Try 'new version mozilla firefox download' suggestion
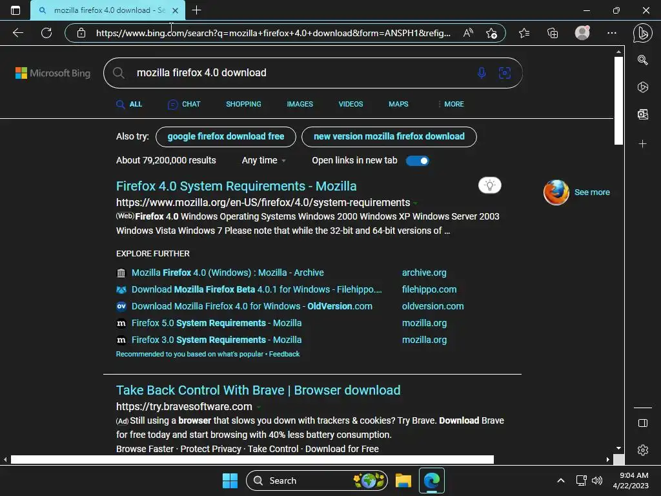The height and width of the screenshot is (496, 661). coord(389,137)
